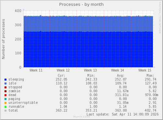Click the y-axis label 200

pos(18,39)
